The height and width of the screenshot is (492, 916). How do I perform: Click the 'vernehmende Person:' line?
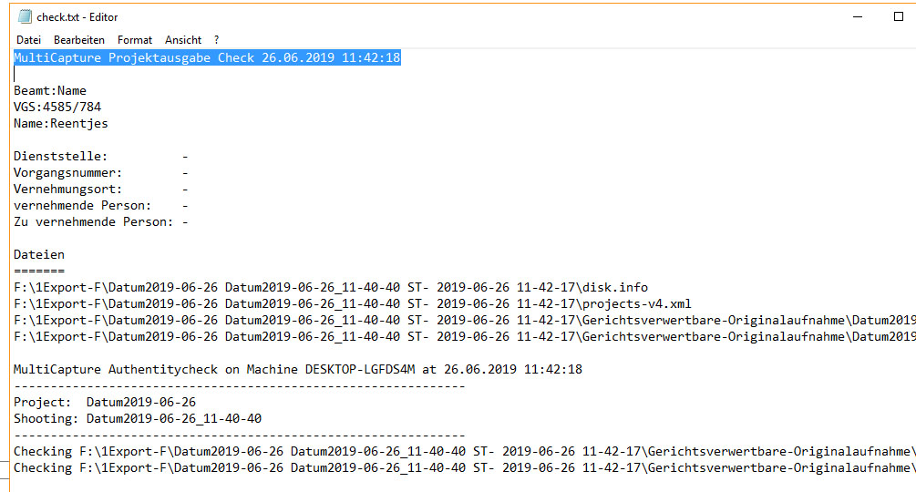[100, 205]
